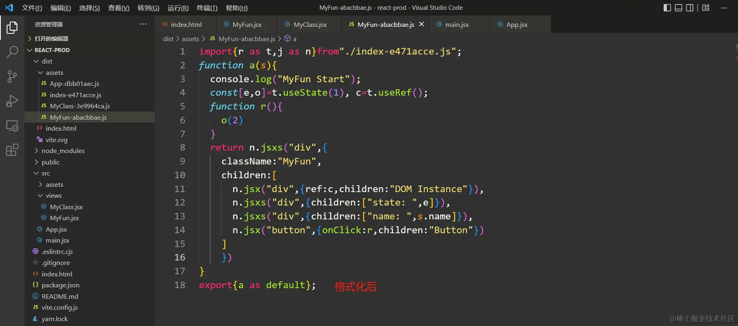Minimize the VS Code window
This screenshot has width=738, height=326.
pyautogui.click(x=724, y=8)
